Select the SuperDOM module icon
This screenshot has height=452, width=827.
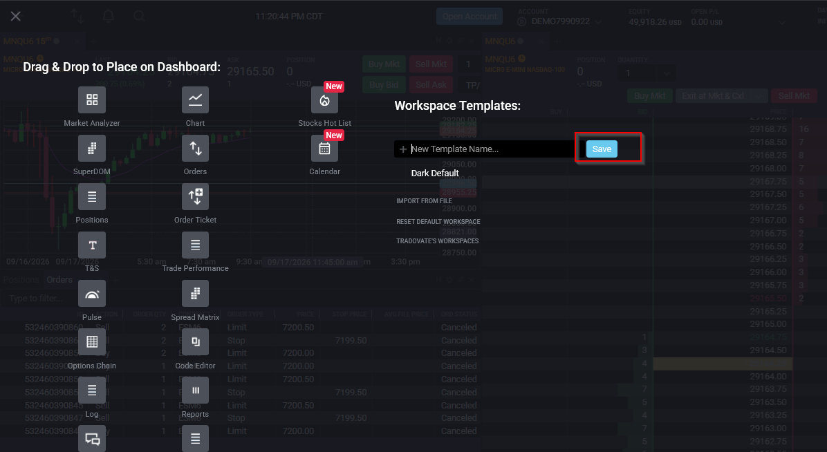(92, 148)
